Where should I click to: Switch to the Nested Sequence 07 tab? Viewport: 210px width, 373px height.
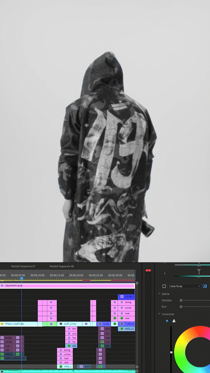(23, 266)
